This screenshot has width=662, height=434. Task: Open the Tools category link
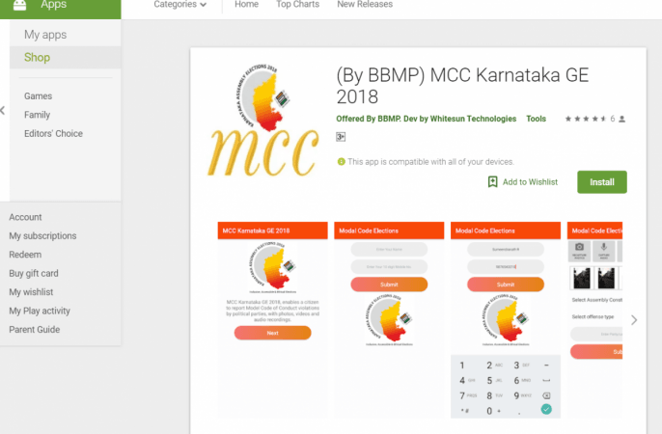(x=536, y=119)
